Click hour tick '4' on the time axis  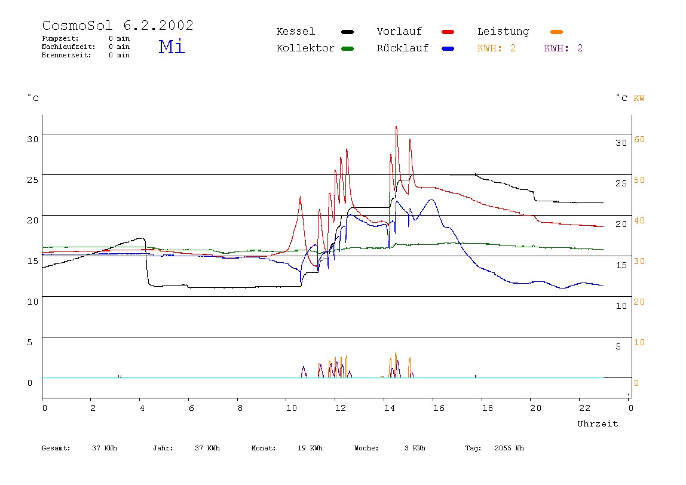142,408
